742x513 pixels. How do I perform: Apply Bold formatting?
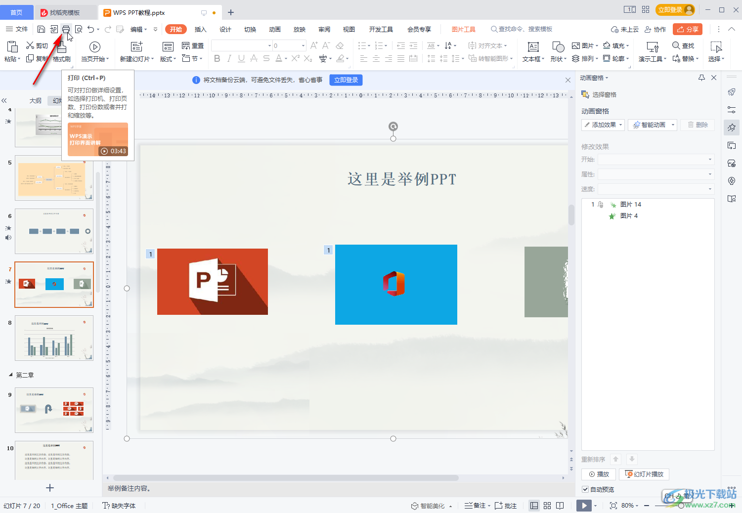[217, 59]
